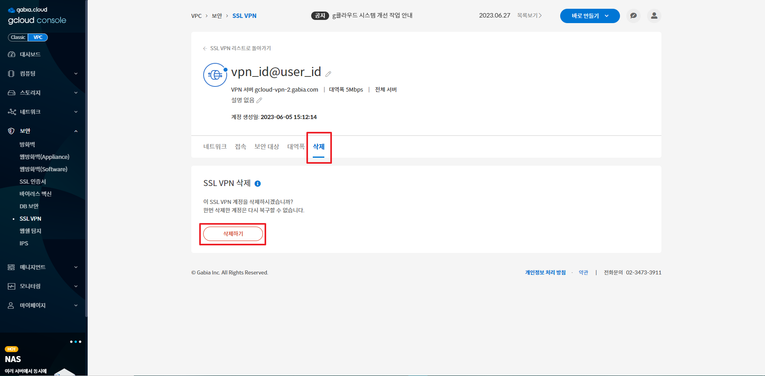Switch to the 네트워크 tab
The height and width of the screenshot is (376, 765).
click(x=215, y=147)
